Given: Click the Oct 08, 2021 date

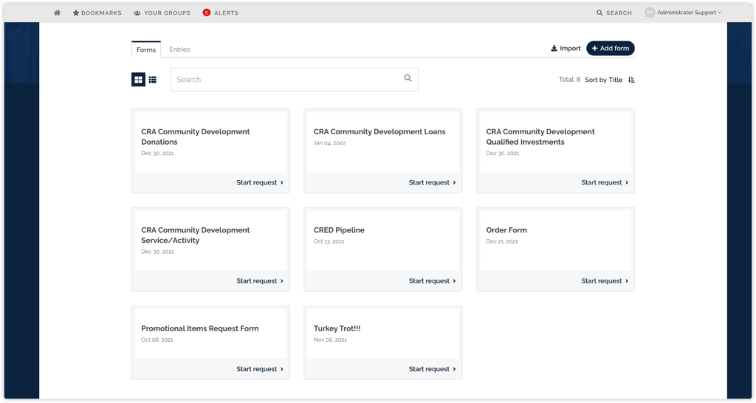Looking at the screenshot, I should tap(157, 340).
